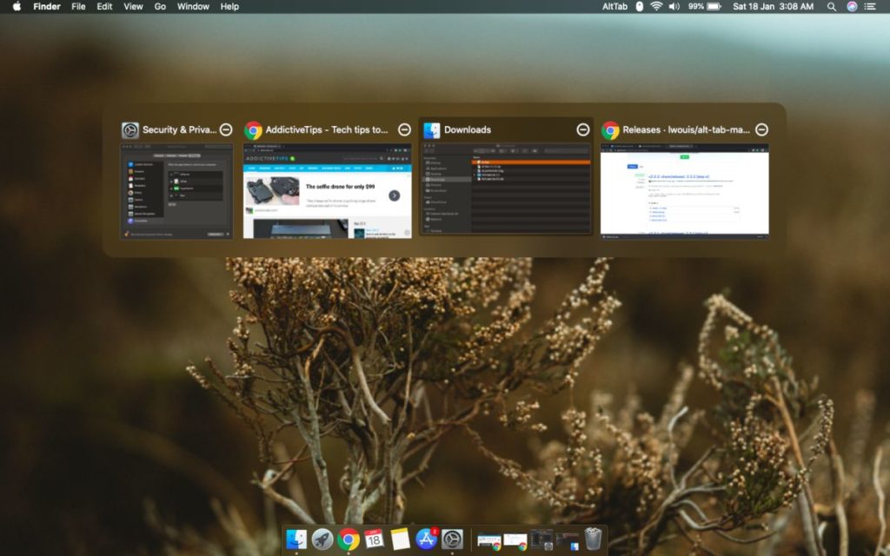Open Launchpad from the Dock

321,539
